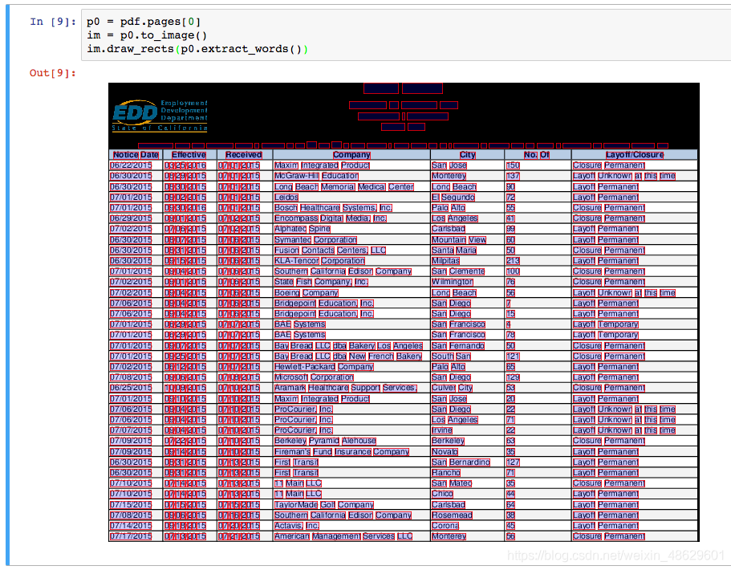Image resolution: width=731 pixels, height=570 pixels.
Task: Click the "Wilmington" city cell
Action: point(453,282)
